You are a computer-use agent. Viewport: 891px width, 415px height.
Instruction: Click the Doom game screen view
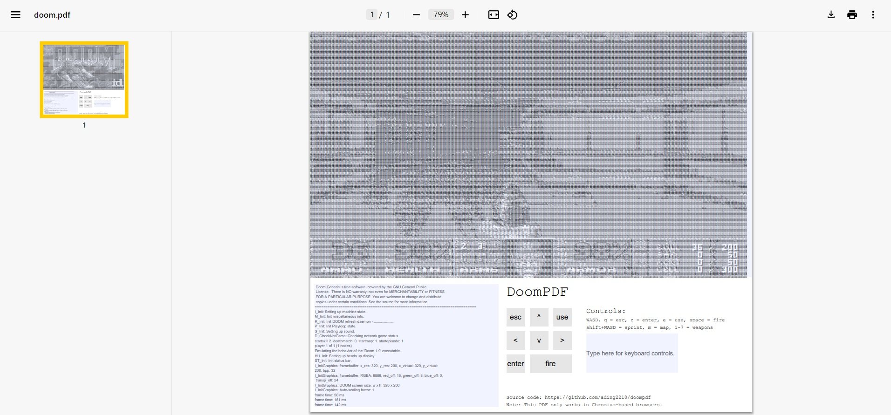tap(528, 155)
